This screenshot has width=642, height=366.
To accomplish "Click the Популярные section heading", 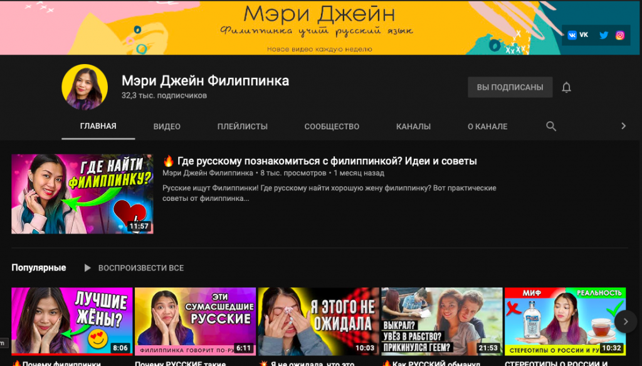I will point(39,268).
